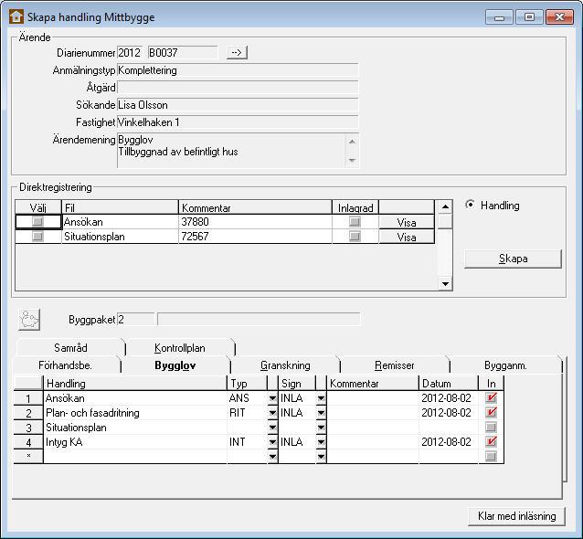Click the Anmälningstyp Komplettering field
Viewport: 583px width, 539px height.
tap(238, 69)
